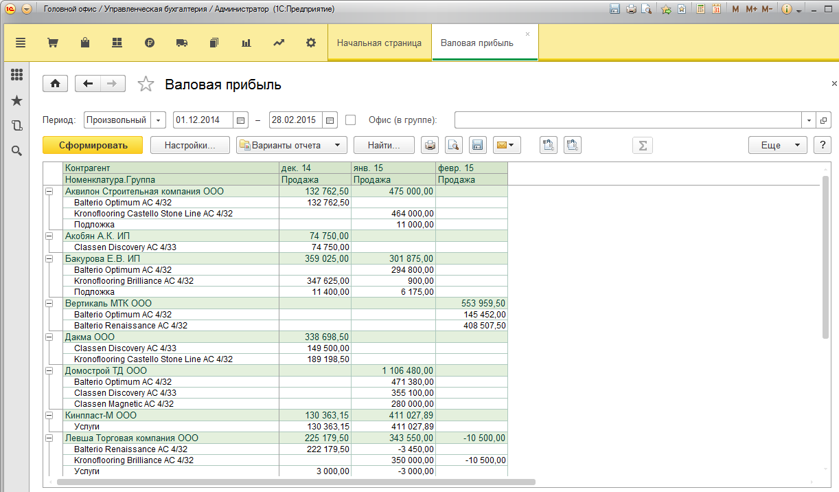Collapse the Аквилон Строительная компания ООО group
This screenshot has height=492, width=839.
[49, 192]
